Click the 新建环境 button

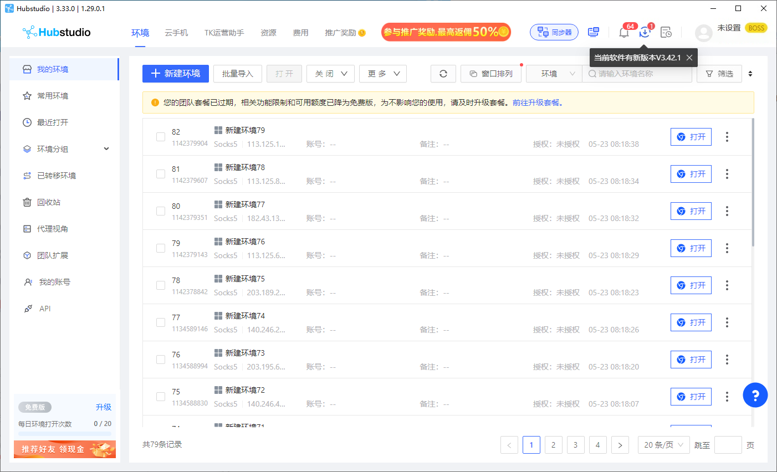pos(176,74)
